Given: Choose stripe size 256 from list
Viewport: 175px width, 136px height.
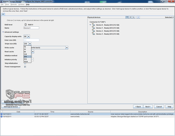Looking at the screenshot, I should [27, 57].
